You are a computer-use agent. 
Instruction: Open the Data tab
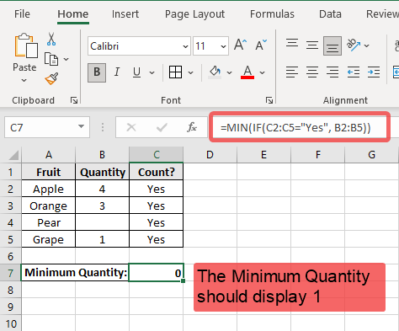(330, 14)
